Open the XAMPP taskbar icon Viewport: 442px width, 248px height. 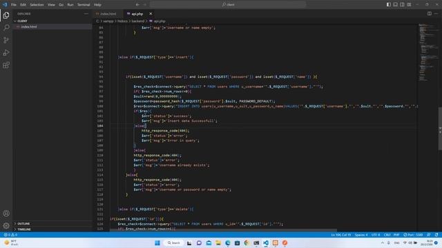tap(276, 243)
